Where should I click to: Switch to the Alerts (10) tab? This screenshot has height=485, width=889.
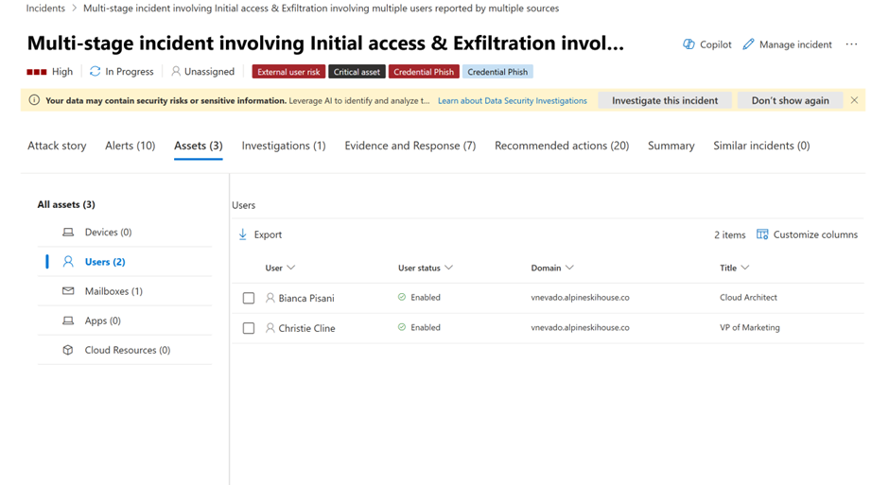coord(130,146)
